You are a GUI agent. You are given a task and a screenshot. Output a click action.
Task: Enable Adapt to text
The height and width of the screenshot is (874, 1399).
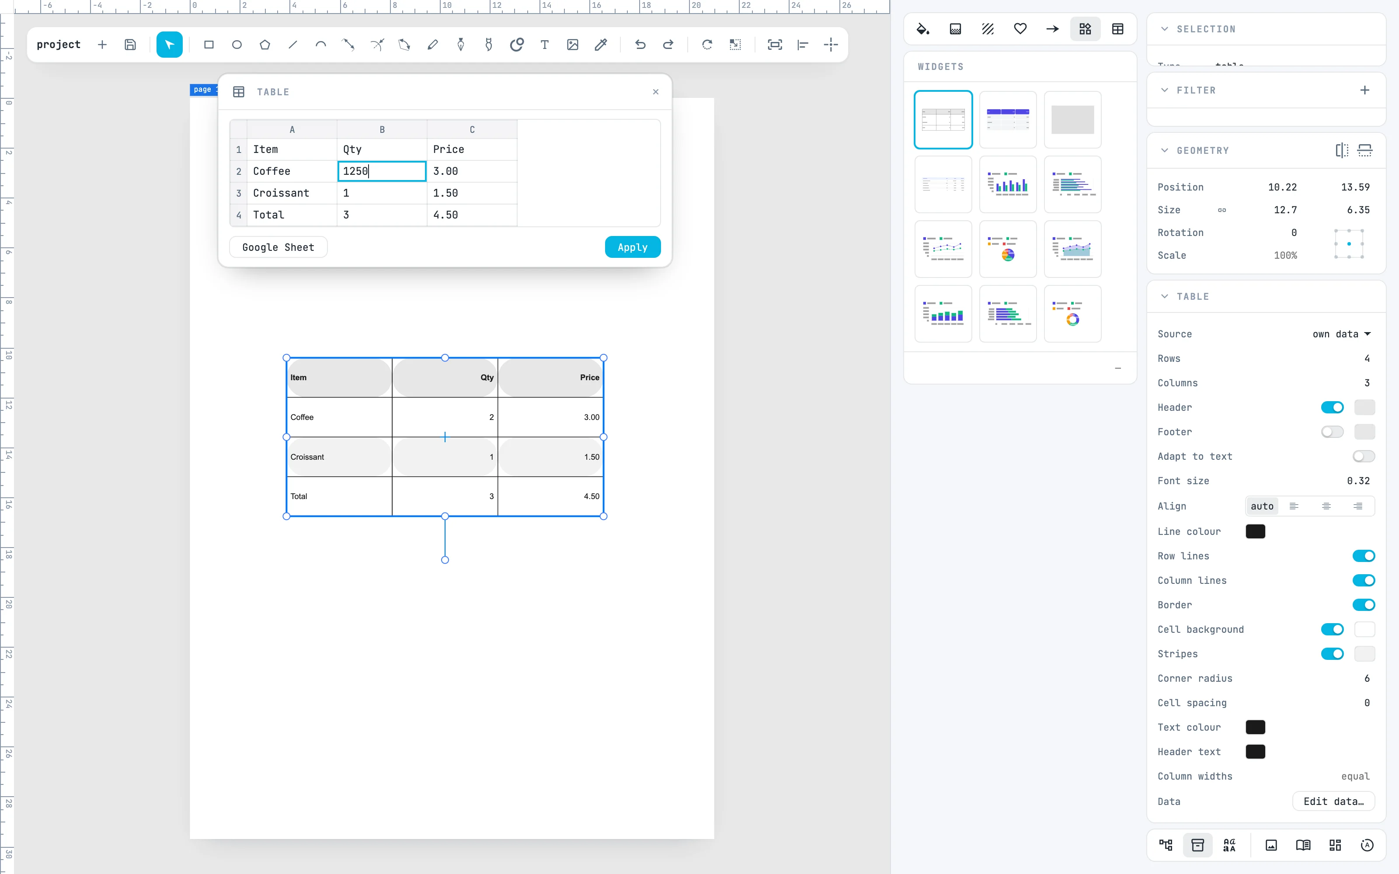[x=1363, y=457]
